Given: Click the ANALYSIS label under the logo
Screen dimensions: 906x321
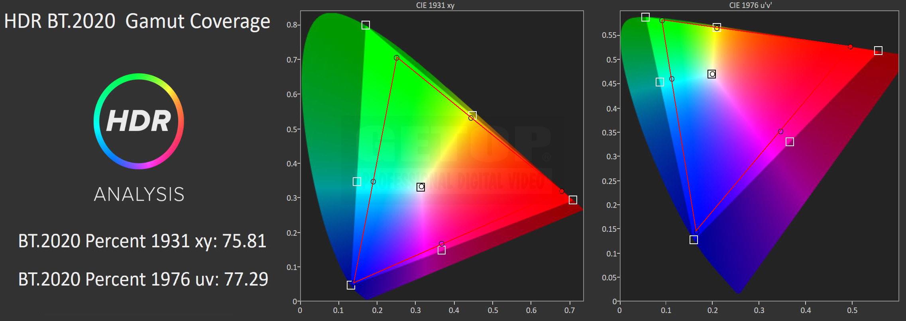Looking at the screenshot, I should [139, 194].
